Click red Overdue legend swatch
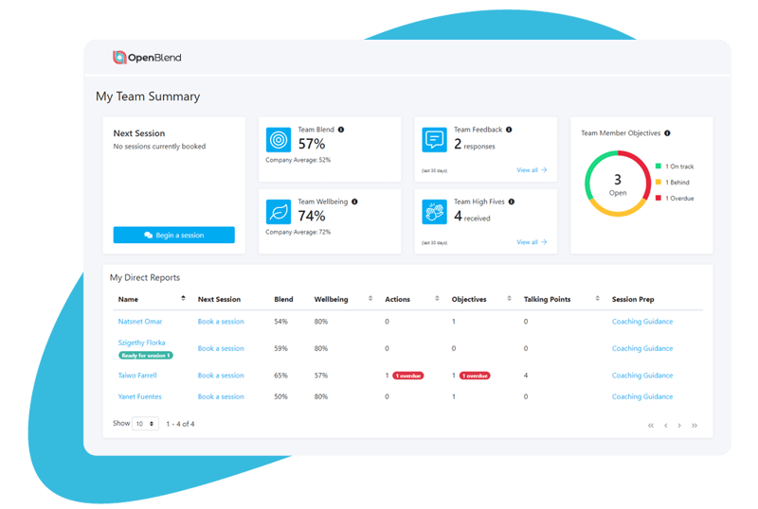Image resolution: width=758 pixels, height=509 pixels. coord(658,198)
